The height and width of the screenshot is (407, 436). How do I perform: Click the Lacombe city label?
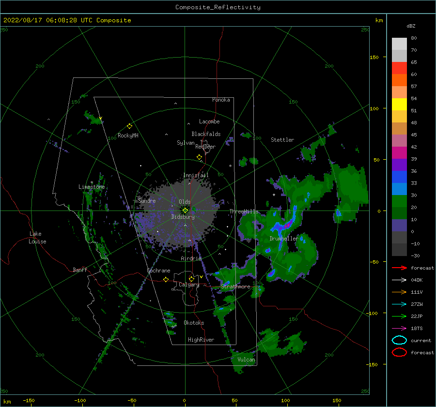click(209, 121)
